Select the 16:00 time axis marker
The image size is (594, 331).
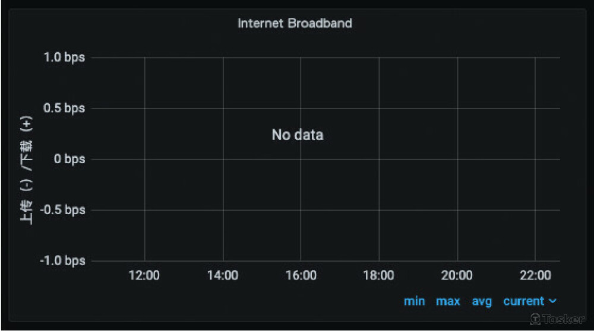pyautogui.click(x=301, y=275)
